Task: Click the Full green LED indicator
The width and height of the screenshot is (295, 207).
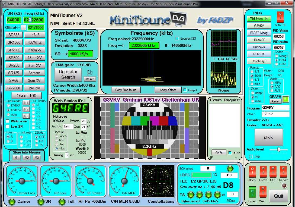Action: [62, 202]
